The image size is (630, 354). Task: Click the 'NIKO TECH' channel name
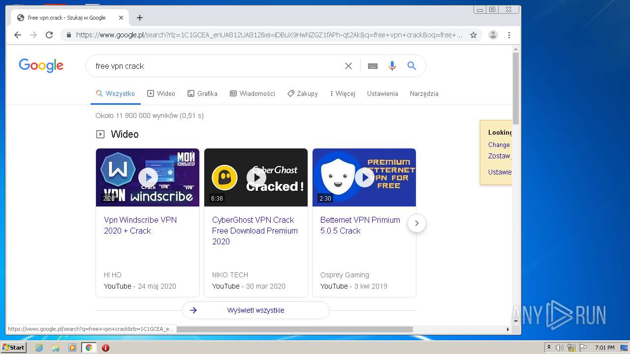[230, 275]
